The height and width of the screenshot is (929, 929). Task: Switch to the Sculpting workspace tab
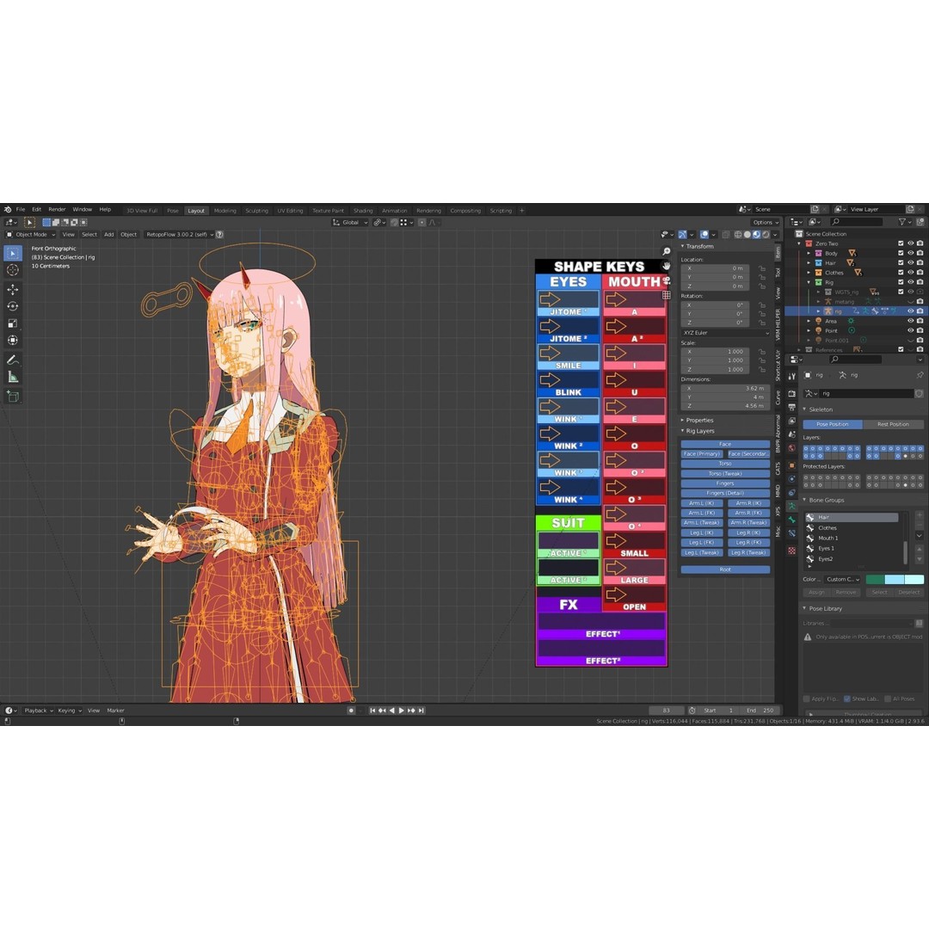point(256,211)
